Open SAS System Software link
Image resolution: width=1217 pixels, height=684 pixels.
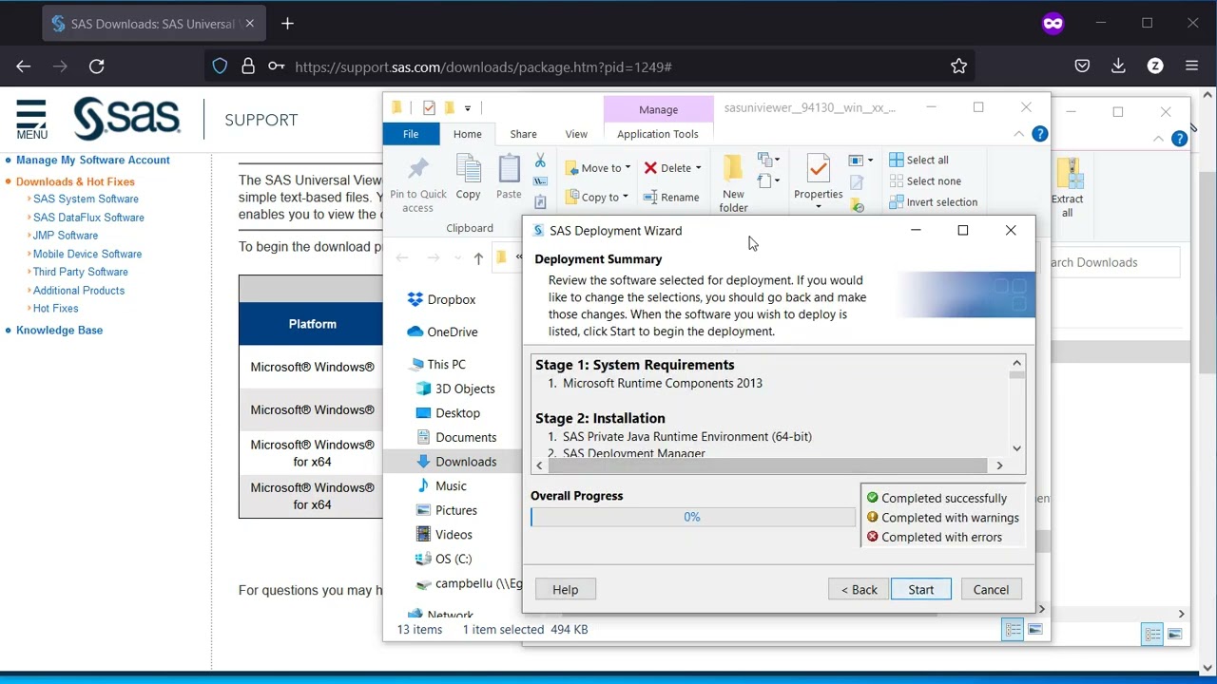coord(86,199)
